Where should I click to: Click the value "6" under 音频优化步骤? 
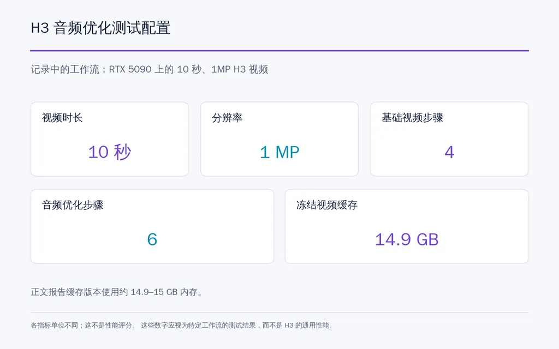point(152,239)
